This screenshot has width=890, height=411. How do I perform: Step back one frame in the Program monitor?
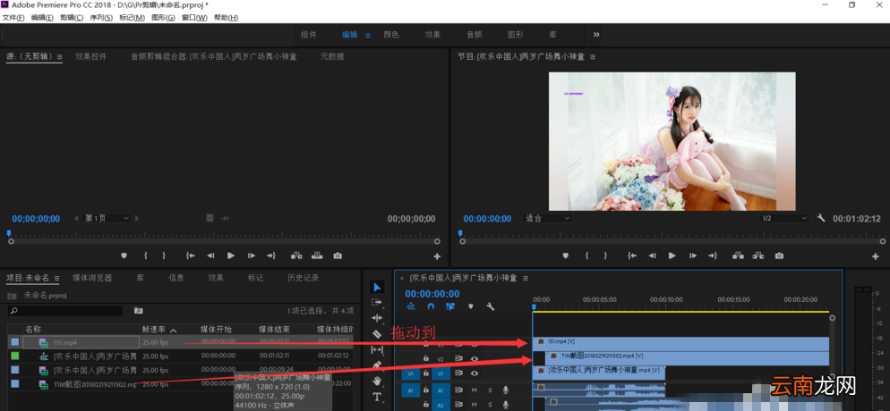click(652, 256)
